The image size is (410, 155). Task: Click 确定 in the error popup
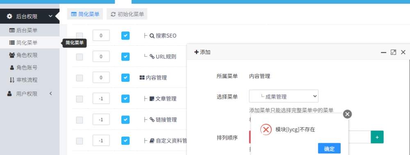point(329,149)
